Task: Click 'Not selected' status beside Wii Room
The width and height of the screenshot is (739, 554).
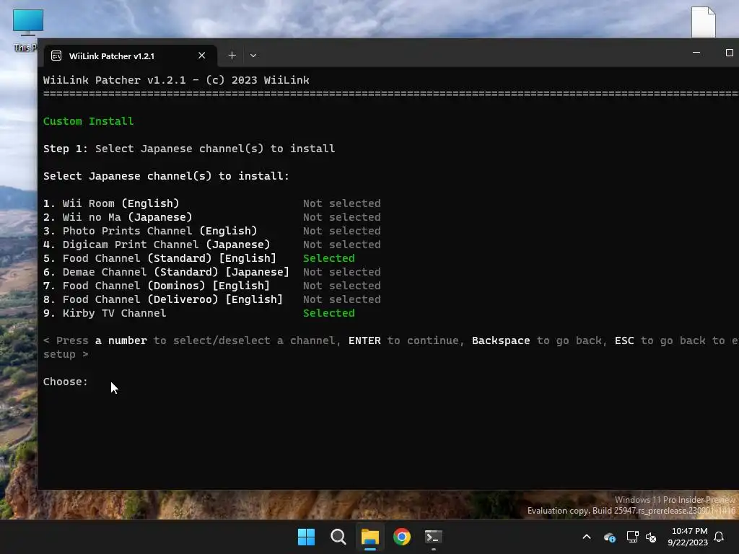Action: pos(341,203)
